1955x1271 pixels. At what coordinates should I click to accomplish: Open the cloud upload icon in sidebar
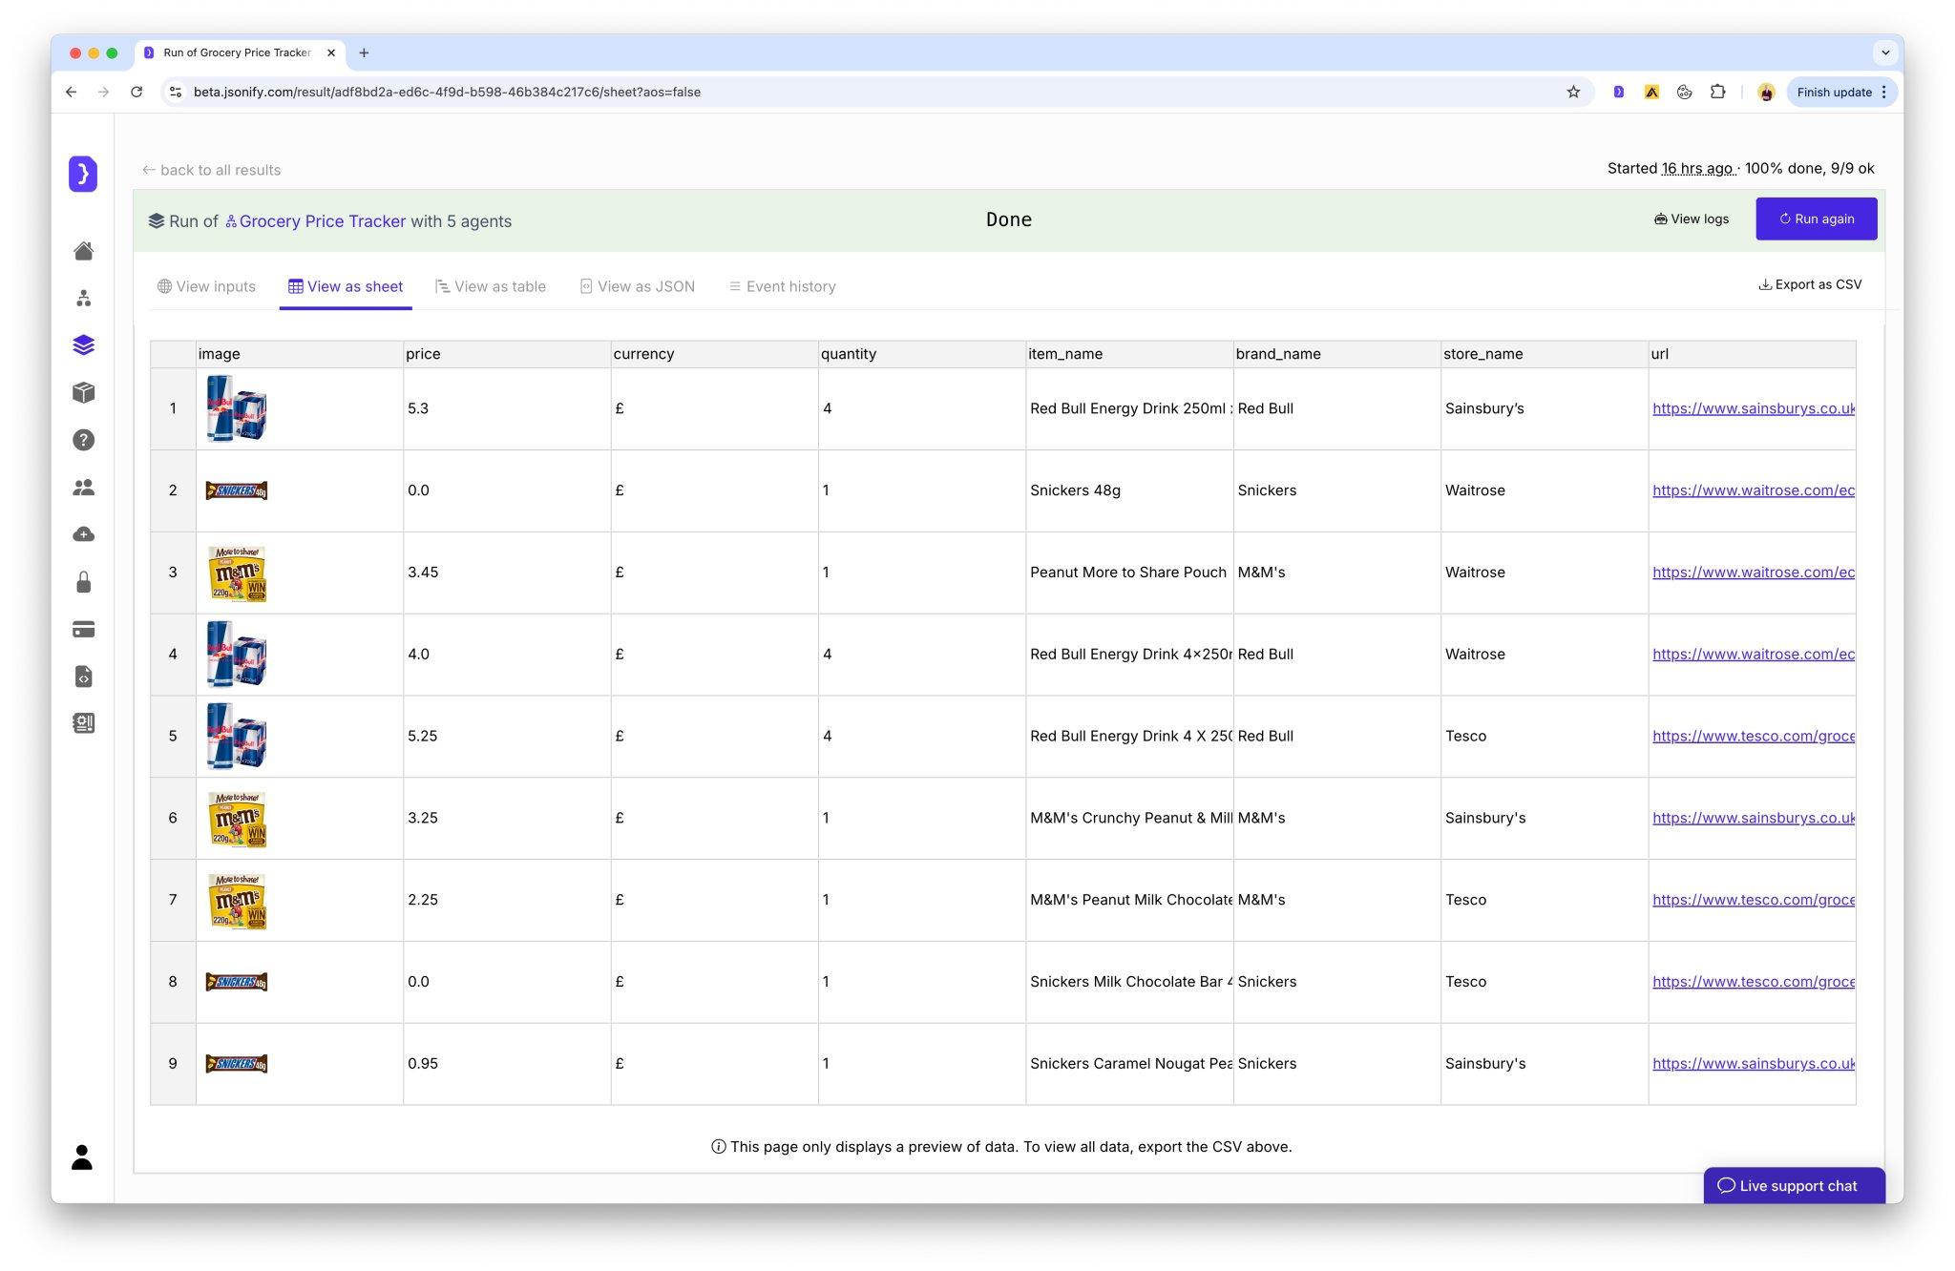click(83, 534)
